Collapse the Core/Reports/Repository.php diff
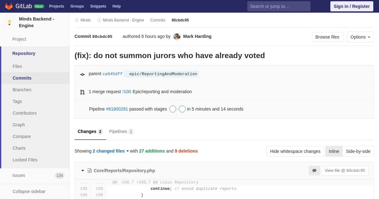The width and height of the screenshot is (379, 199). (83, 171)
